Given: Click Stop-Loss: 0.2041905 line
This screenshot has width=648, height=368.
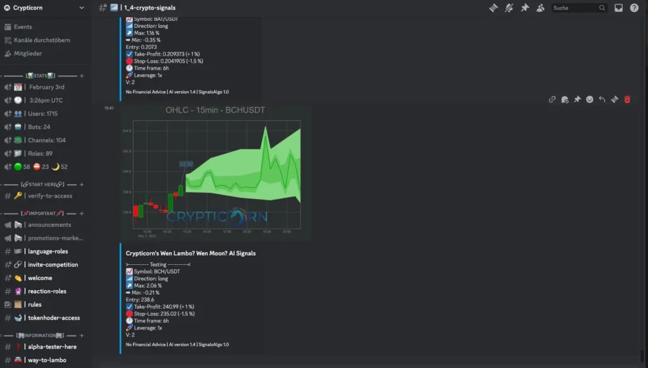Looking at the screenshot, I should (165, 61).
